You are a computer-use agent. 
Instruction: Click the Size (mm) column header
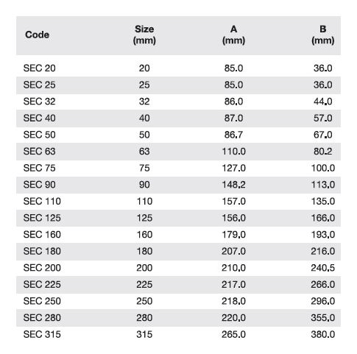[x=144, y=35]
